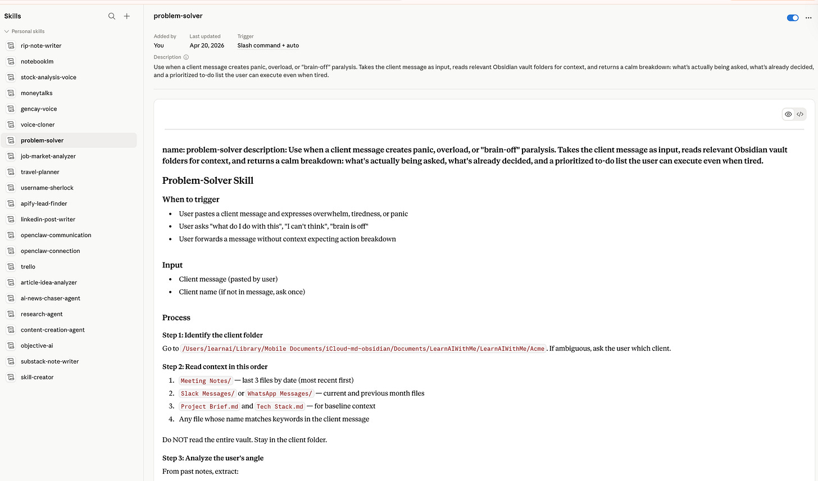Click the Meeting Notes/ code label

pos(206,380)
